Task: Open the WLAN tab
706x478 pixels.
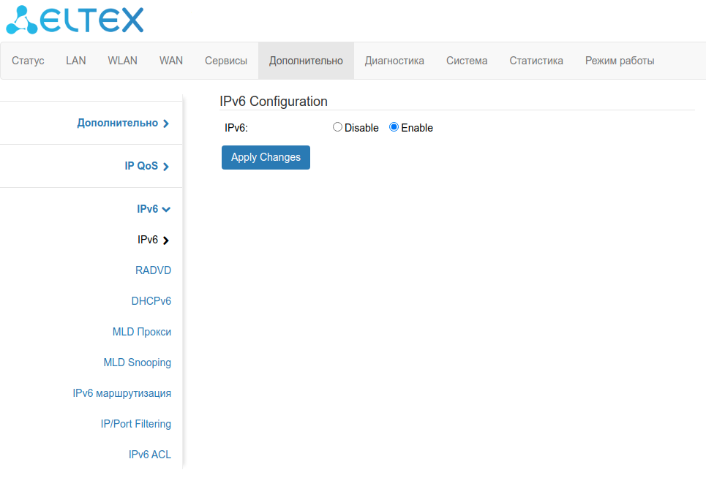Action: tap(123, 61)
